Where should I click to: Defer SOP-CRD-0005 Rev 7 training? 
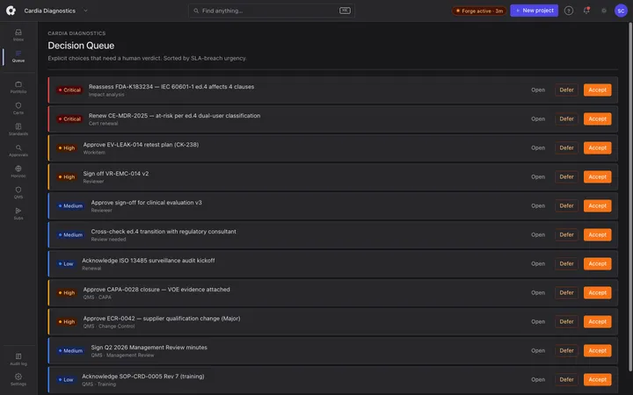point(566,380)
